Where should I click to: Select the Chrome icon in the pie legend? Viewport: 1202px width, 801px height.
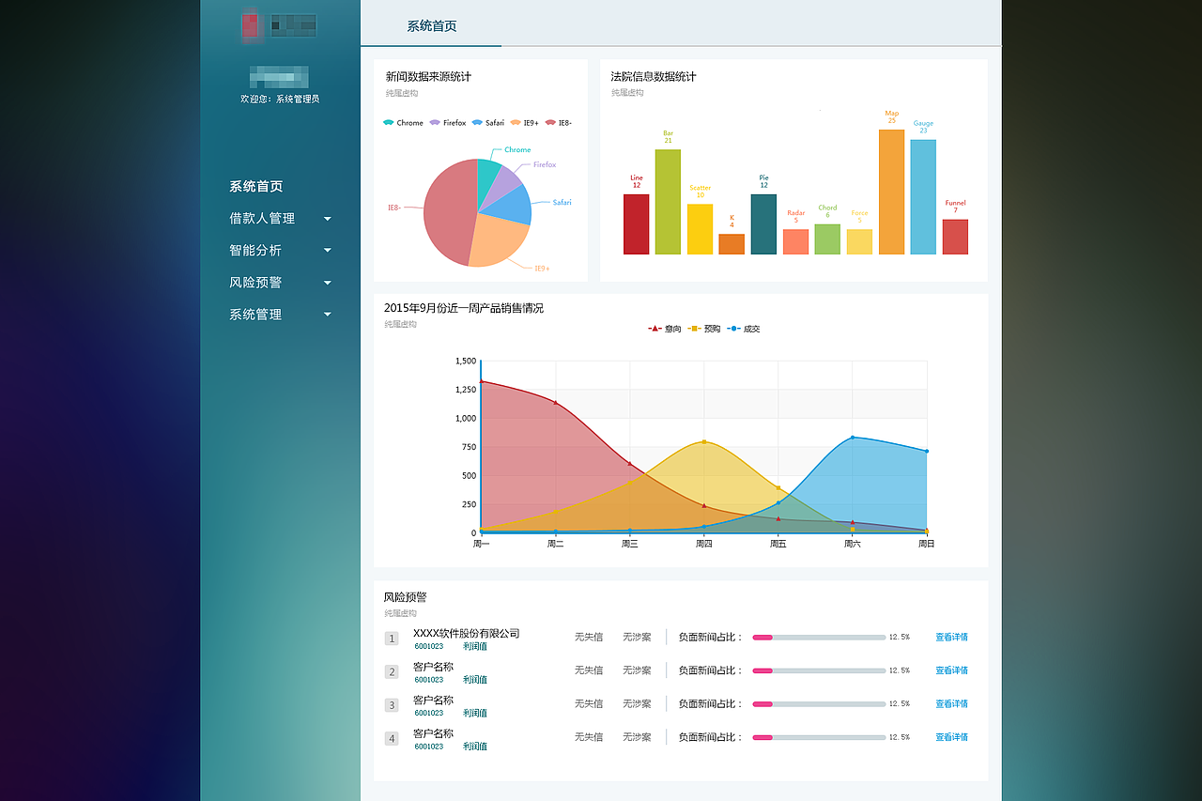click(388, 122)
